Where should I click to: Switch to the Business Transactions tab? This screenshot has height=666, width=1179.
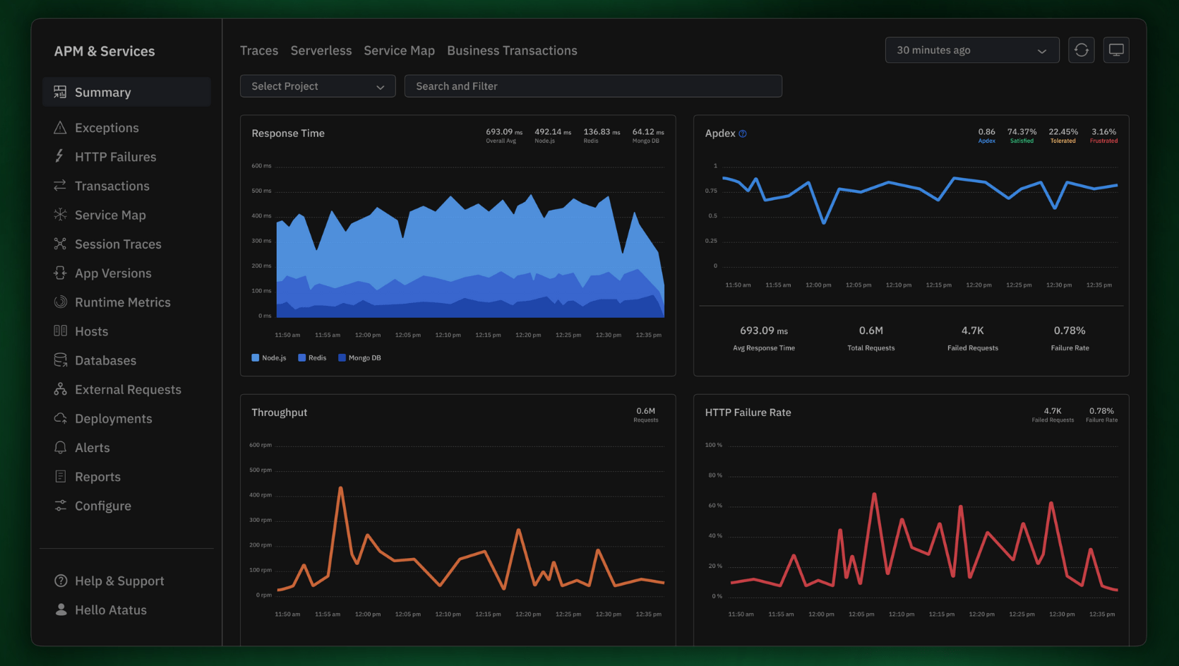tap(512, 50)
